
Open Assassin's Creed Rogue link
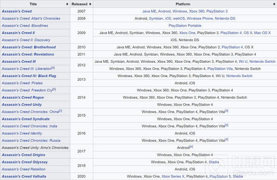23,97
